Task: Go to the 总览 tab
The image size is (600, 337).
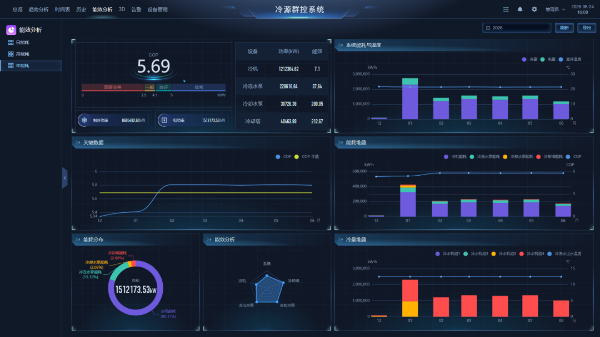Action: point(17,9)
